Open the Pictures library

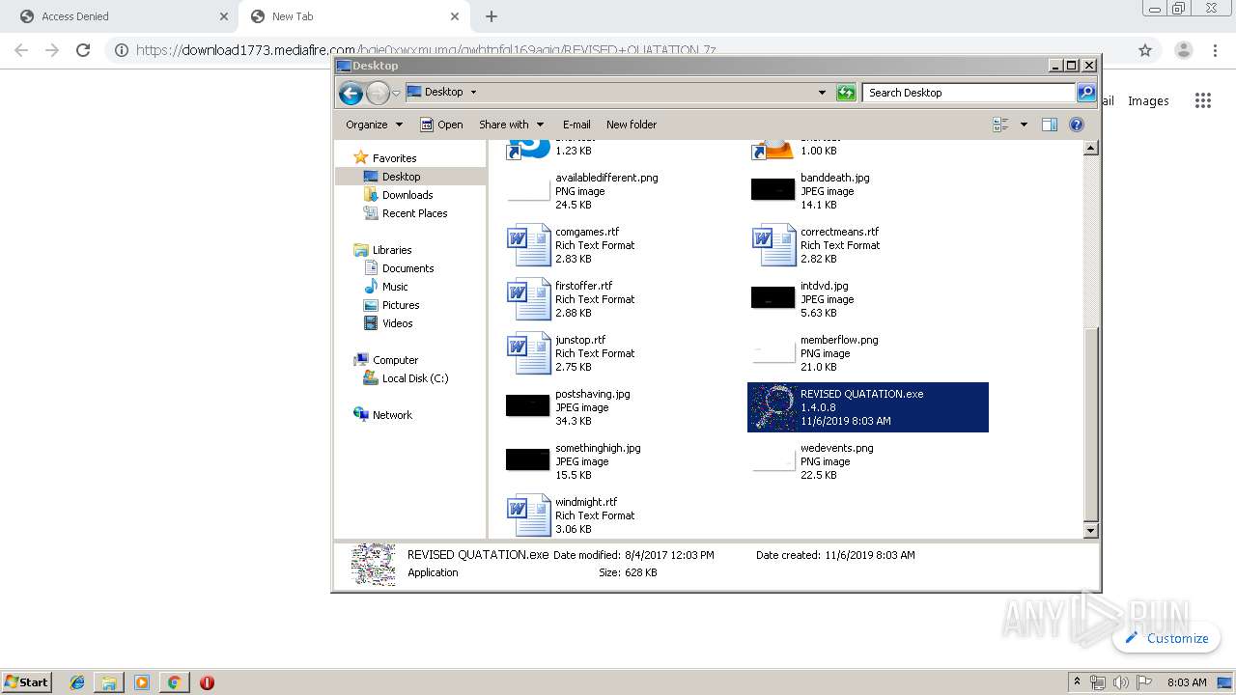coord(401,305)
